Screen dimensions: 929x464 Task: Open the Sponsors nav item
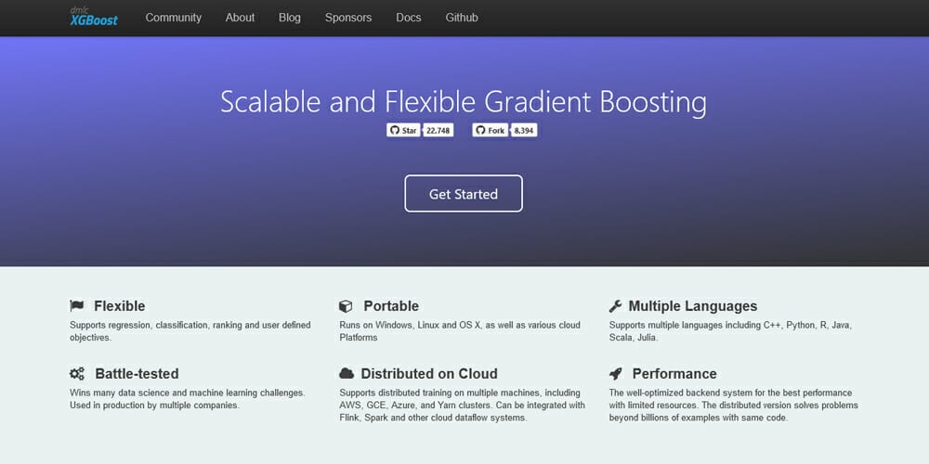348,18
